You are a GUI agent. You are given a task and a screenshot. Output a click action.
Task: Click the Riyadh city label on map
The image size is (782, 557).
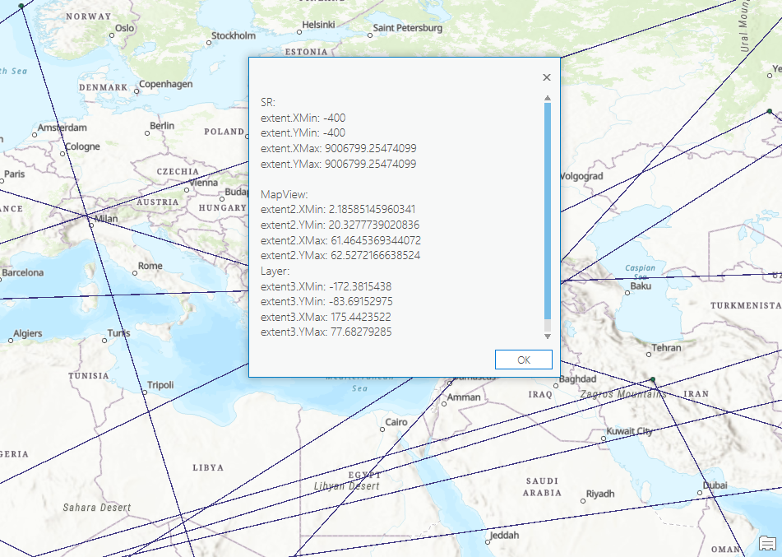pos(600,494)
